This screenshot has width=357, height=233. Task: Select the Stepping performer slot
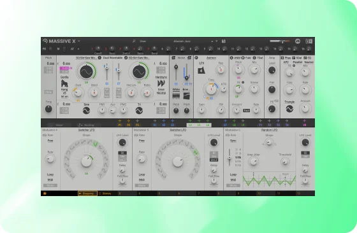click(x=87, y=194)
